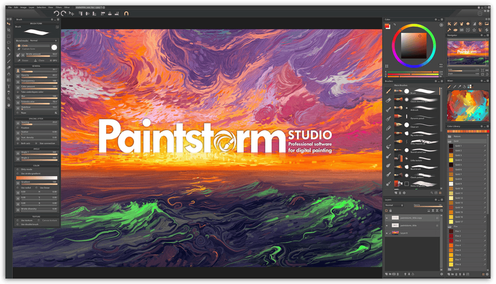Select the Move tool atop left toolbar

click(x=9, y=24)
